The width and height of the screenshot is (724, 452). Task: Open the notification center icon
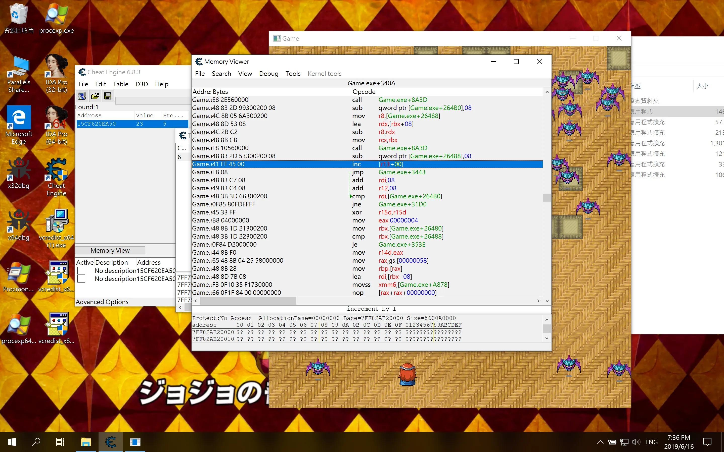pyautogui.click(x=708, y=442)
